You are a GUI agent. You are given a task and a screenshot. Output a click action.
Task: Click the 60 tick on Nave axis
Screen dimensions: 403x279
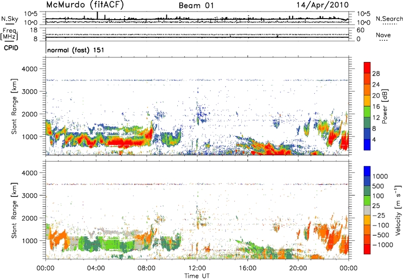360,30
